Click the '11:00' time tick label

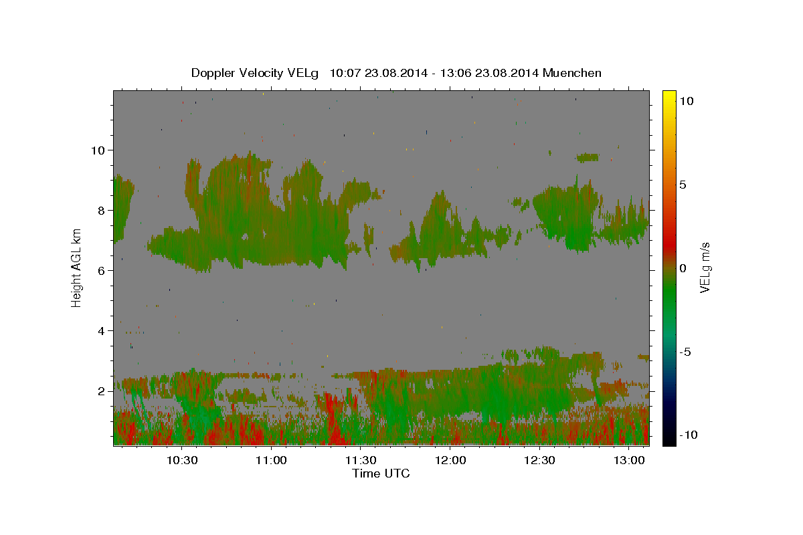click(272, 461)
